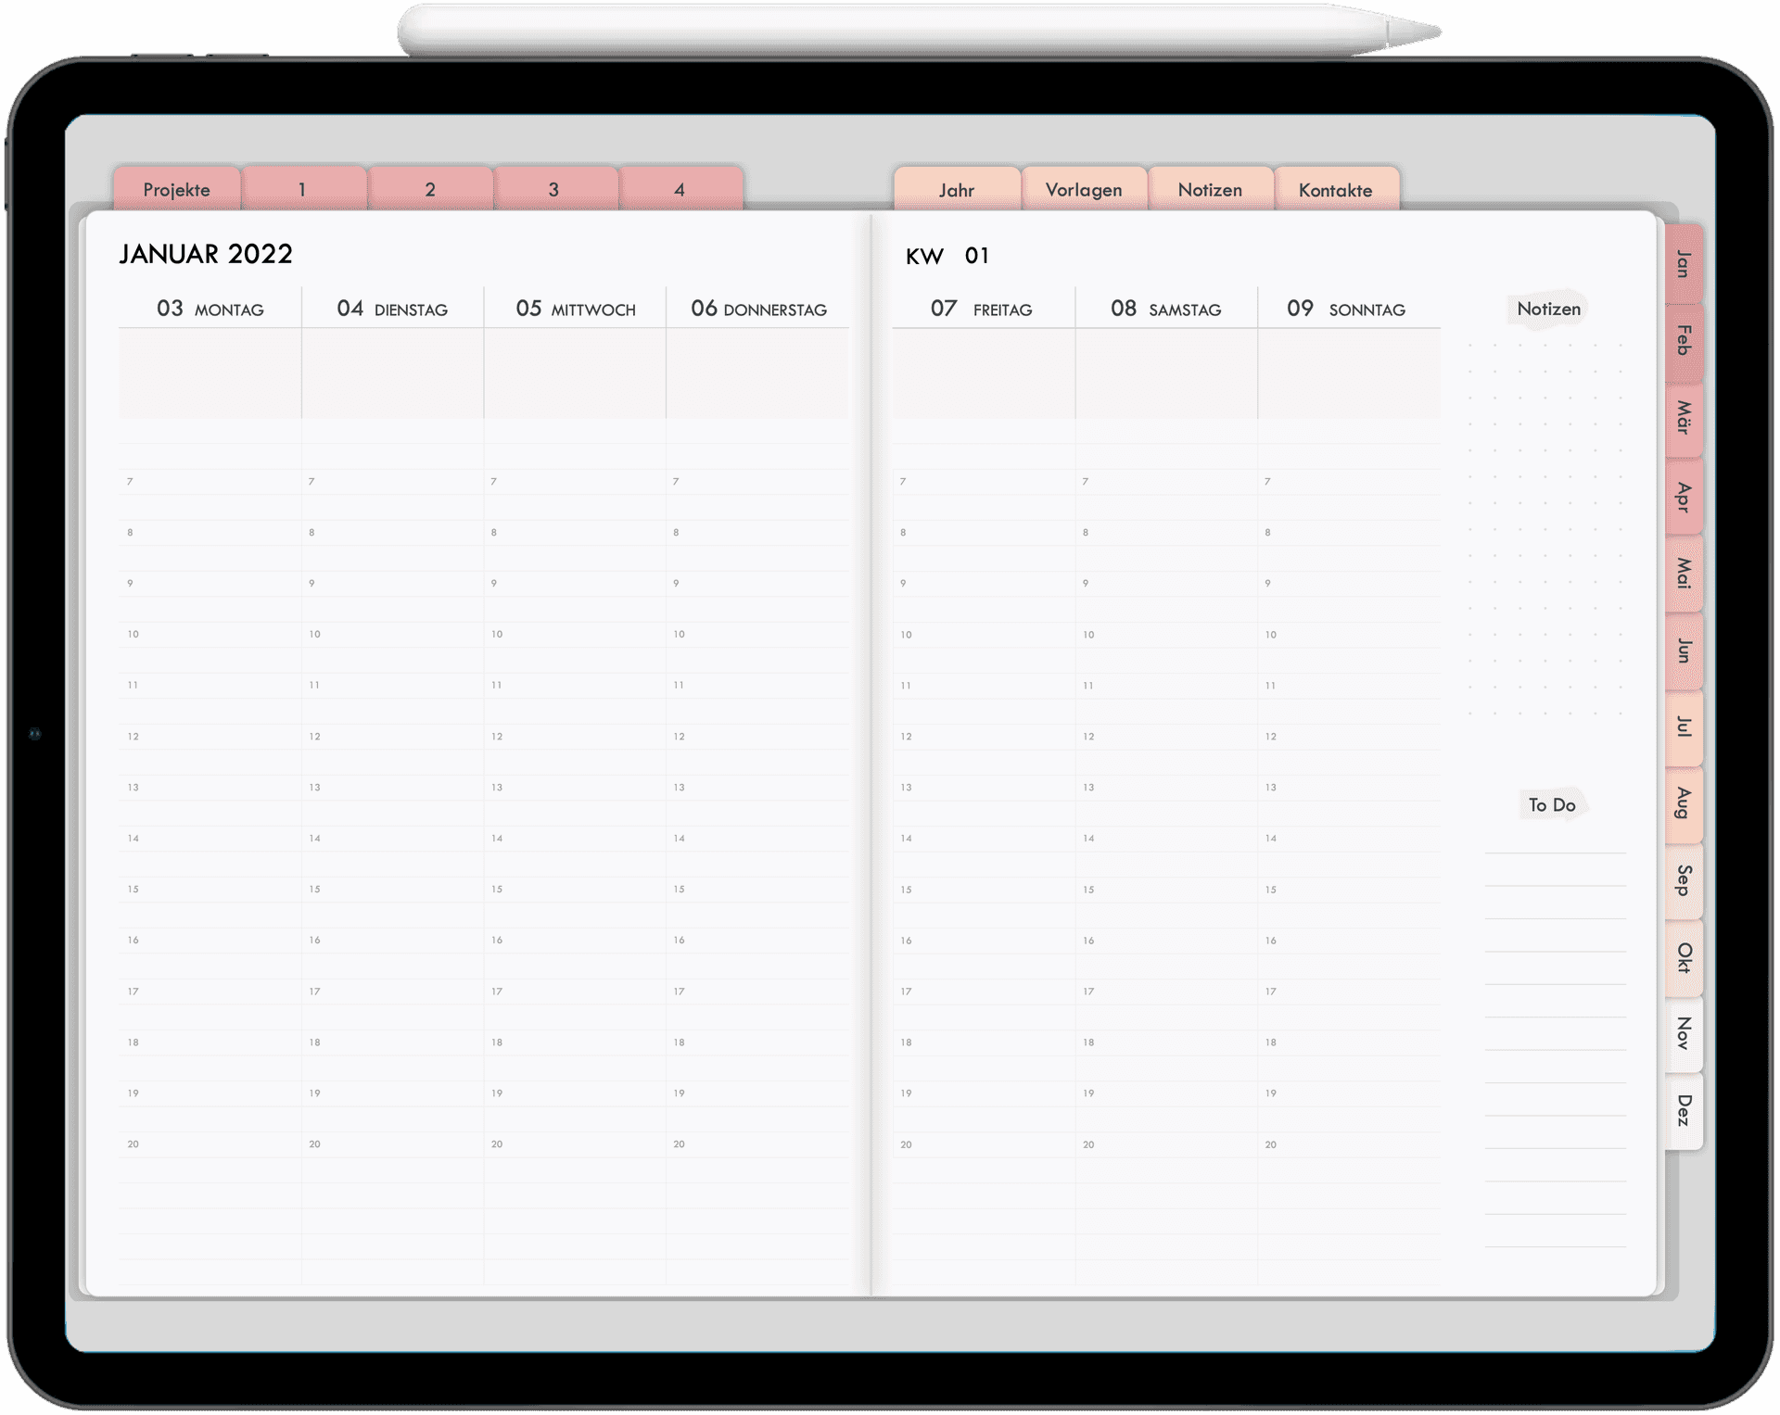Click the To Do label
1780x1415 pixels.
click(1552, 805)
